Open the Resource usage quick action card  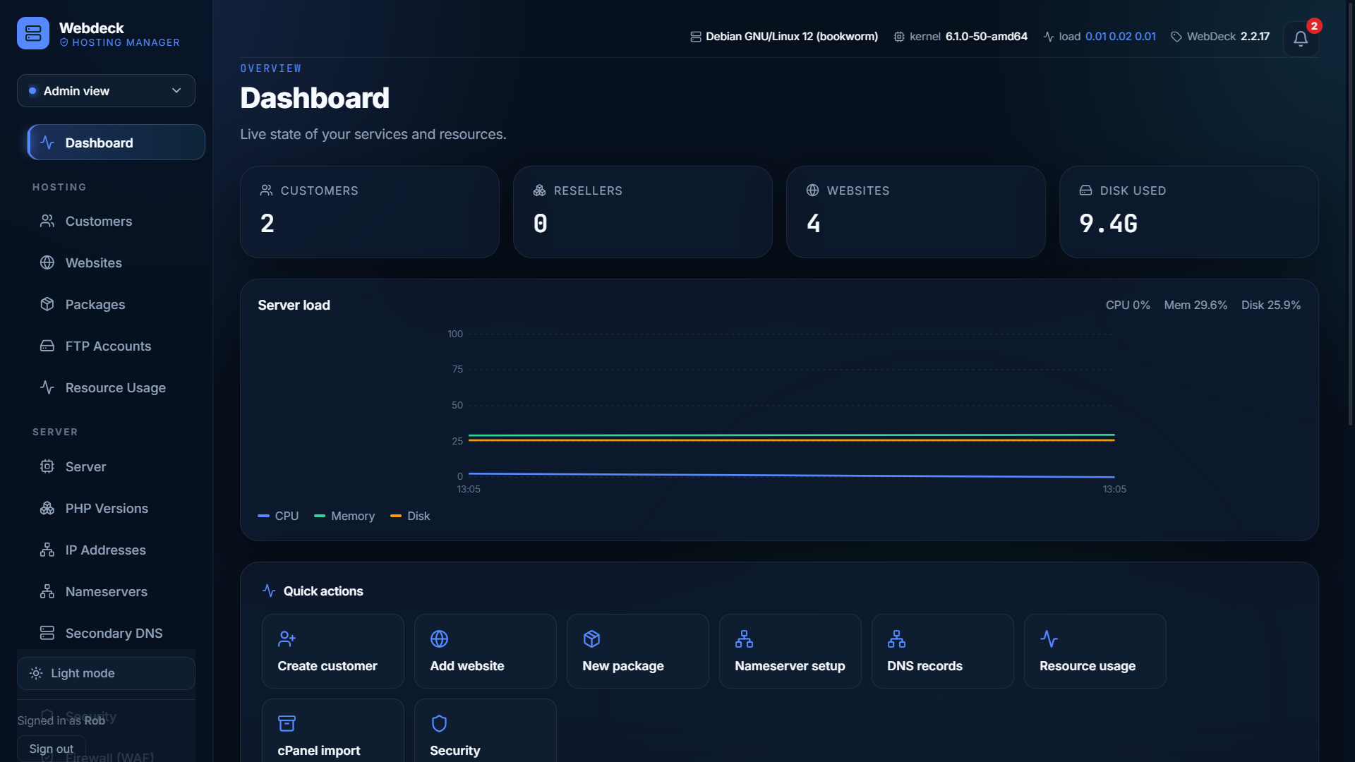pyautogui.click(x=1095, y=651)
